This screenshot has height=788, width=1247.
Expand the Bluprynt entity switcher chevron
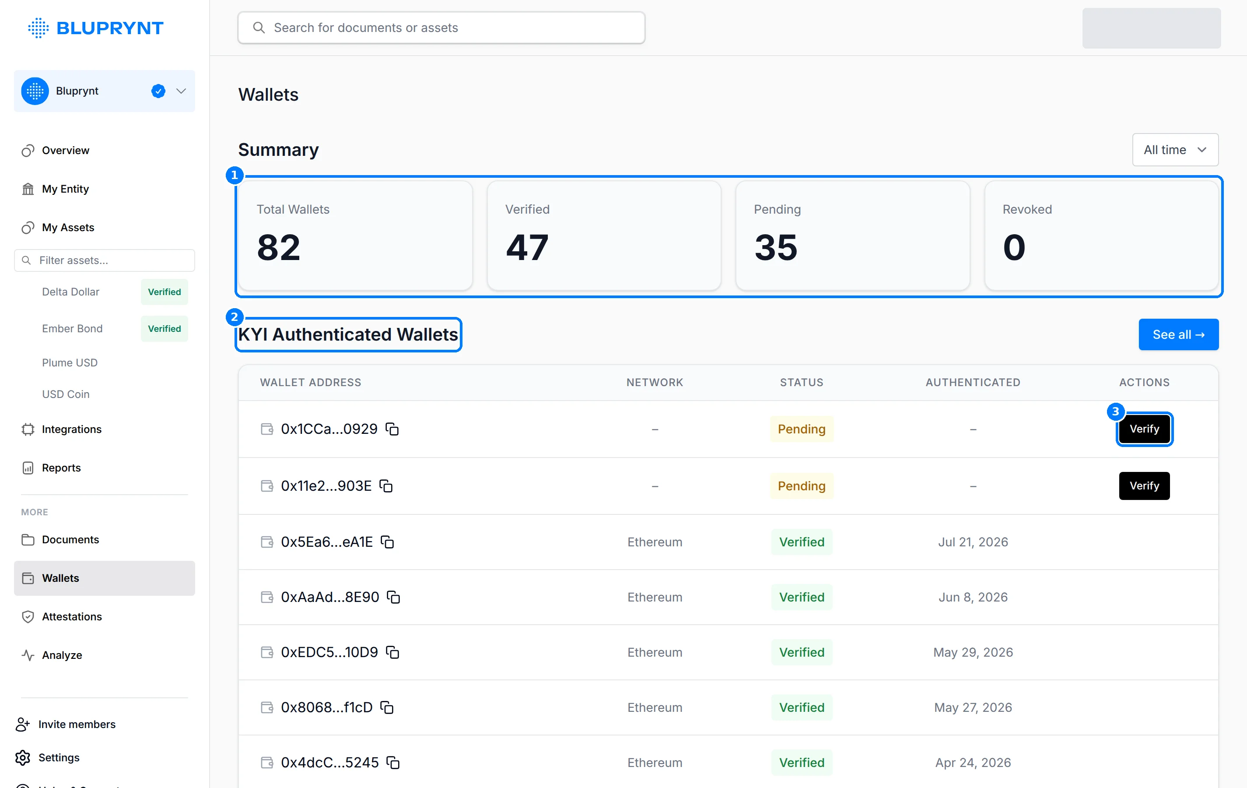coord(181,91)
